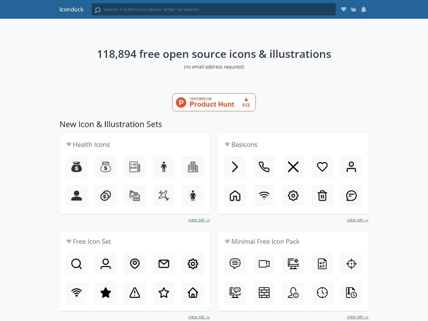Select the outlined money bag icon
The height and width of the screenshot is (321, 428).
(x=105, y=167)
